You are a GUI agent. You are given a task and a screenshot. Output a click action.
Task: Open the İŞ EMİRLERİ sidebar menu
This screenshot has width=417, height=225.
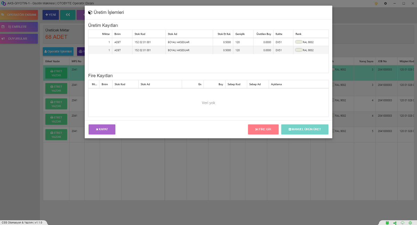19,27
